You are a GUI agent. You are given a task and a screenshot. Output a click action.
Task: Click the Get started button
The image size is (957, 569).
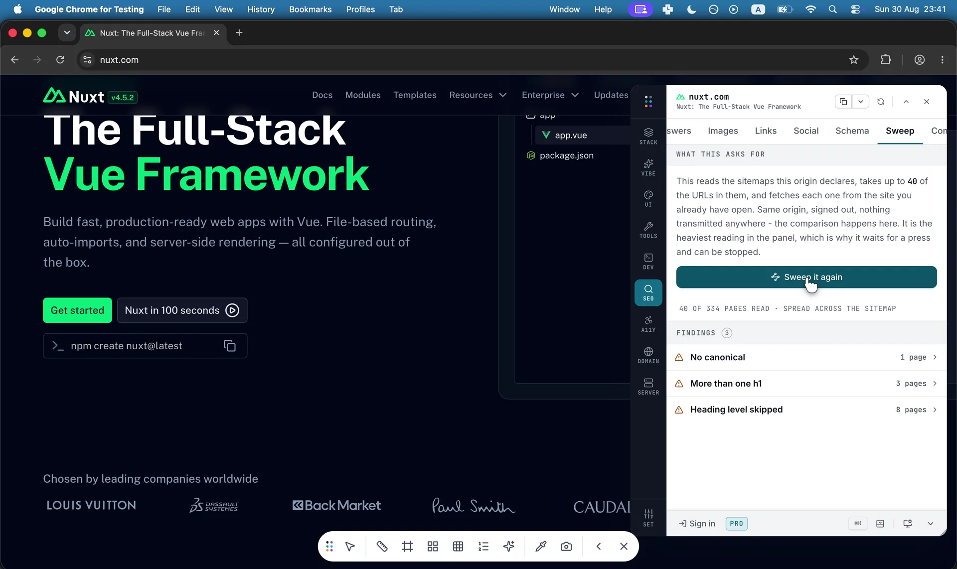pyautogui.click(x=77, y=310)
